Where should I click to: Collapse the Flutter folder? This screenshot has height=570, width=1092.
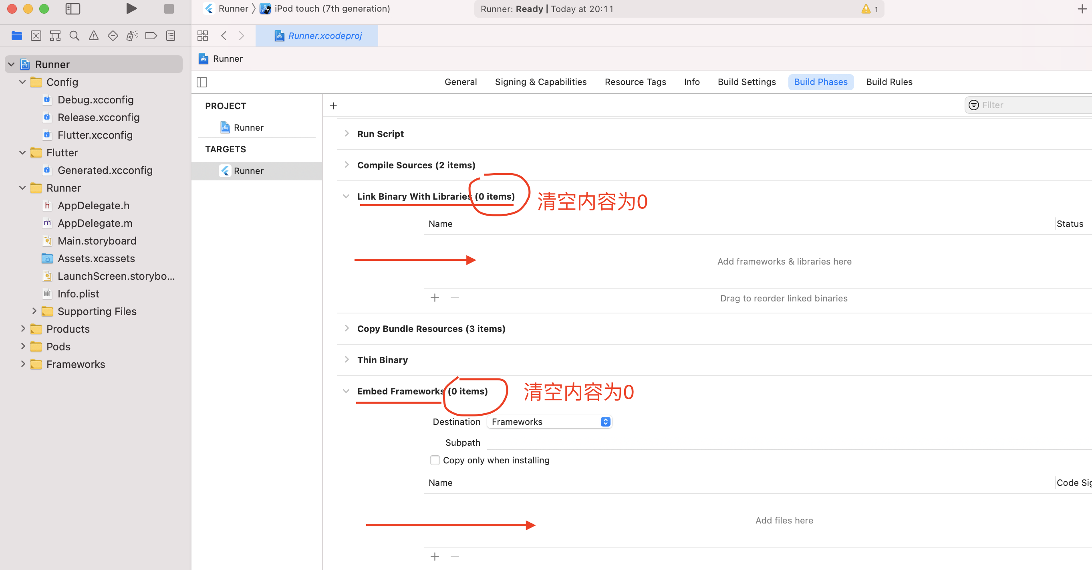(22, 153)
